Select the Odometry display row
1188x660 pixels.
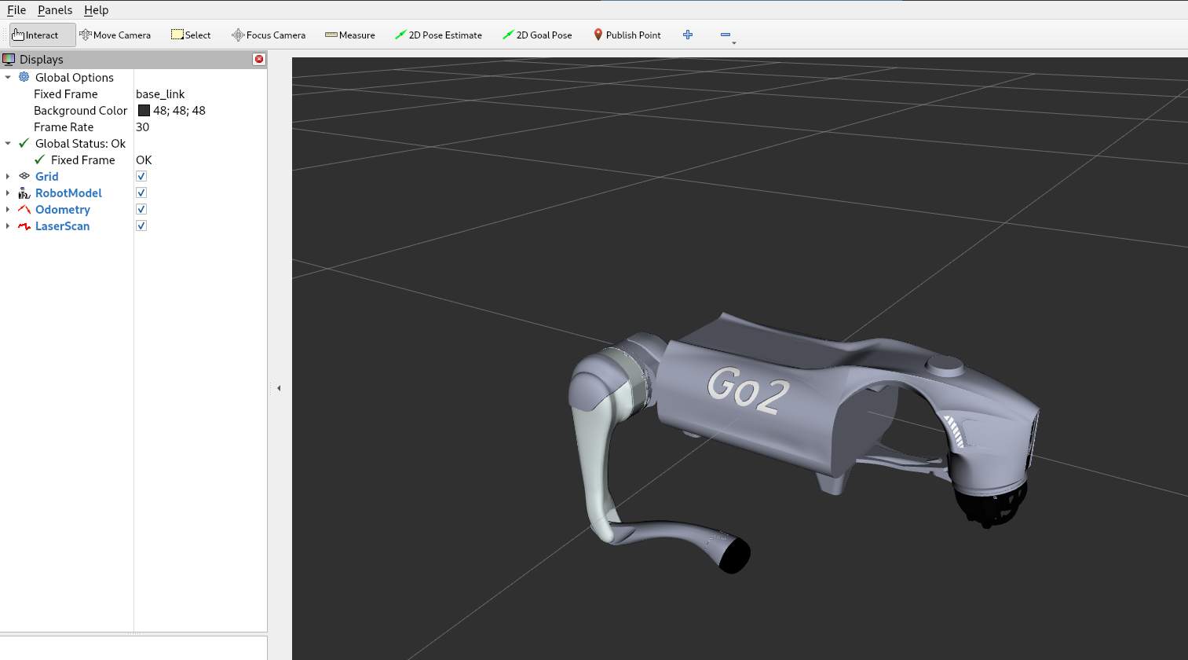tap(133, 209)
